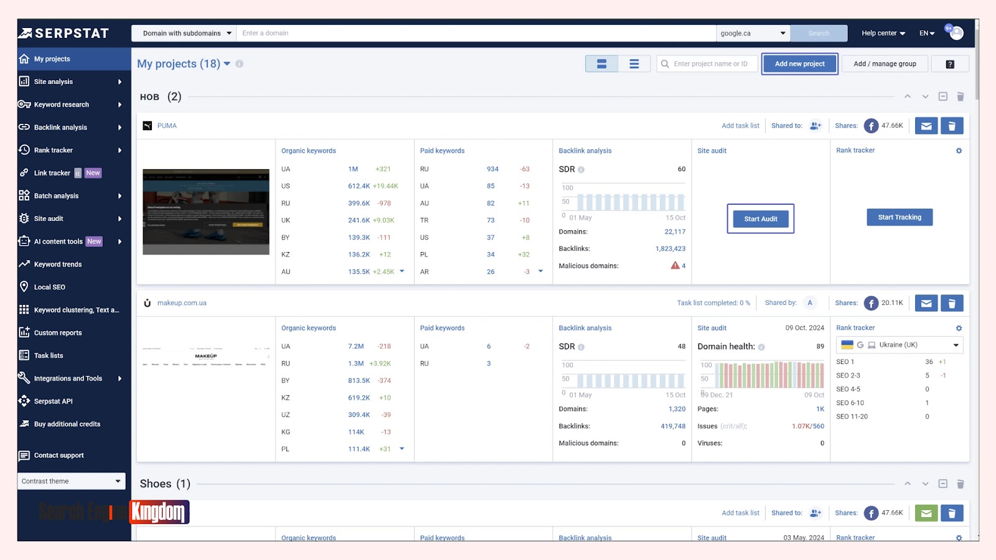Move HOB group up arrow

[908, 96]
